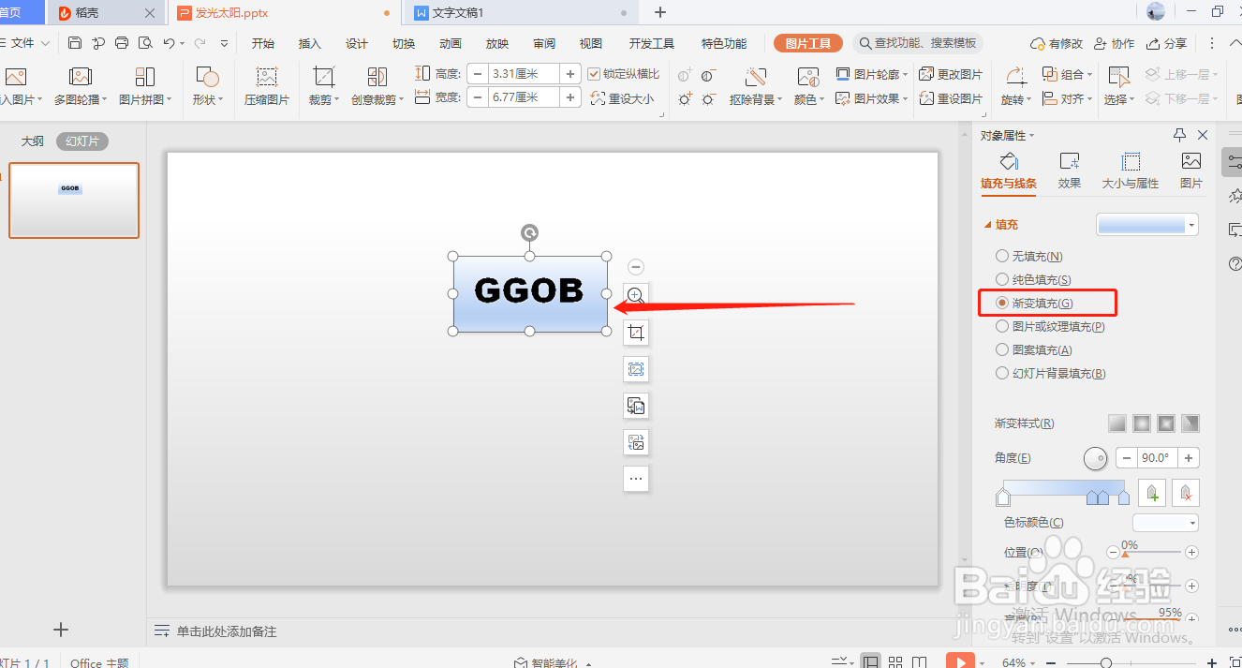Image resolution: width=1242 pixels, height=668 pixels.
Task: Select the 裁剪 crop tool
Action: [x=319, y=84]
